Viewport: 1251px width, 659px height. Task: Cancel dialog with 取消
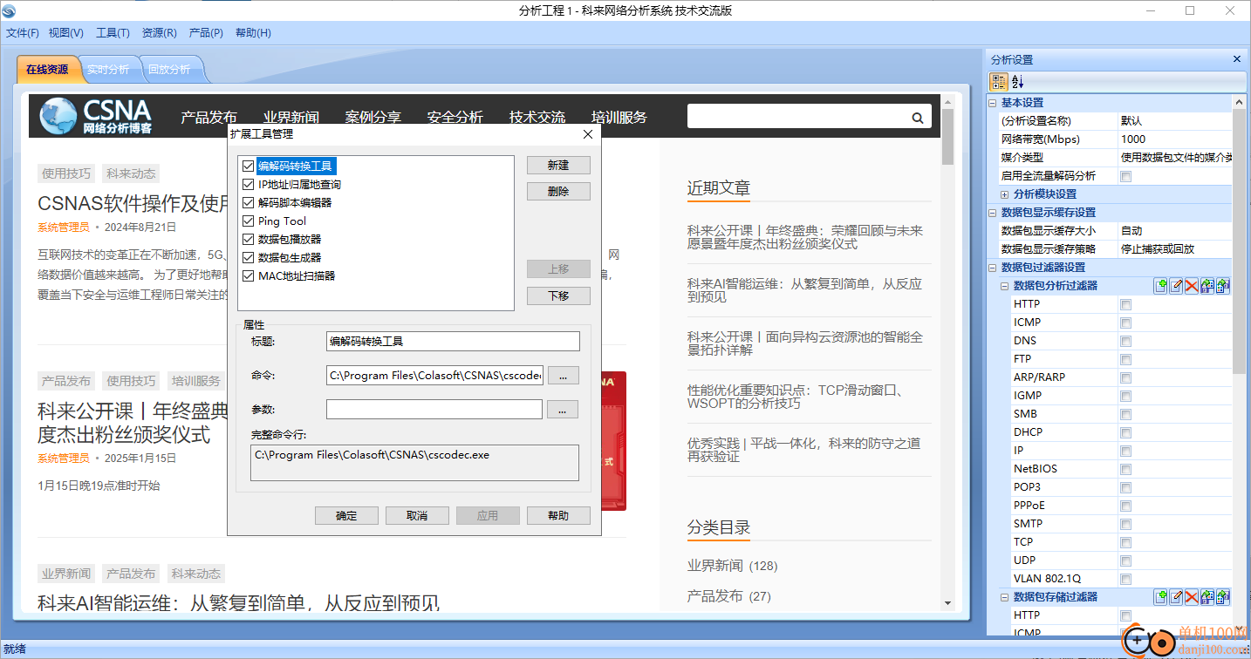417,516
